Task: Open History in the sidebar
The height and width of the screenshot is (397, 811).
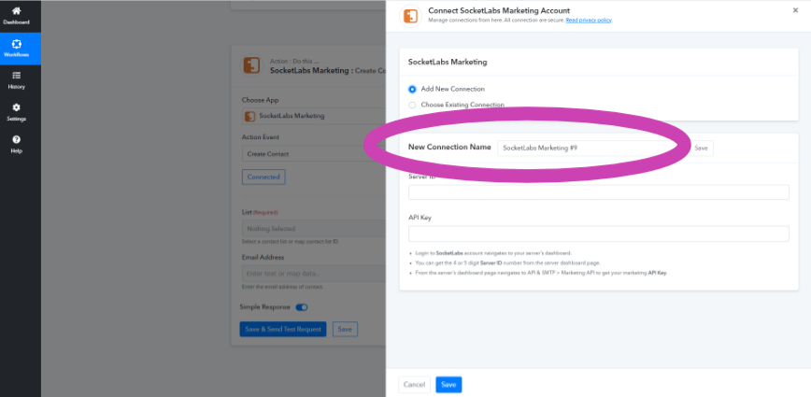Action: (17, 80)
